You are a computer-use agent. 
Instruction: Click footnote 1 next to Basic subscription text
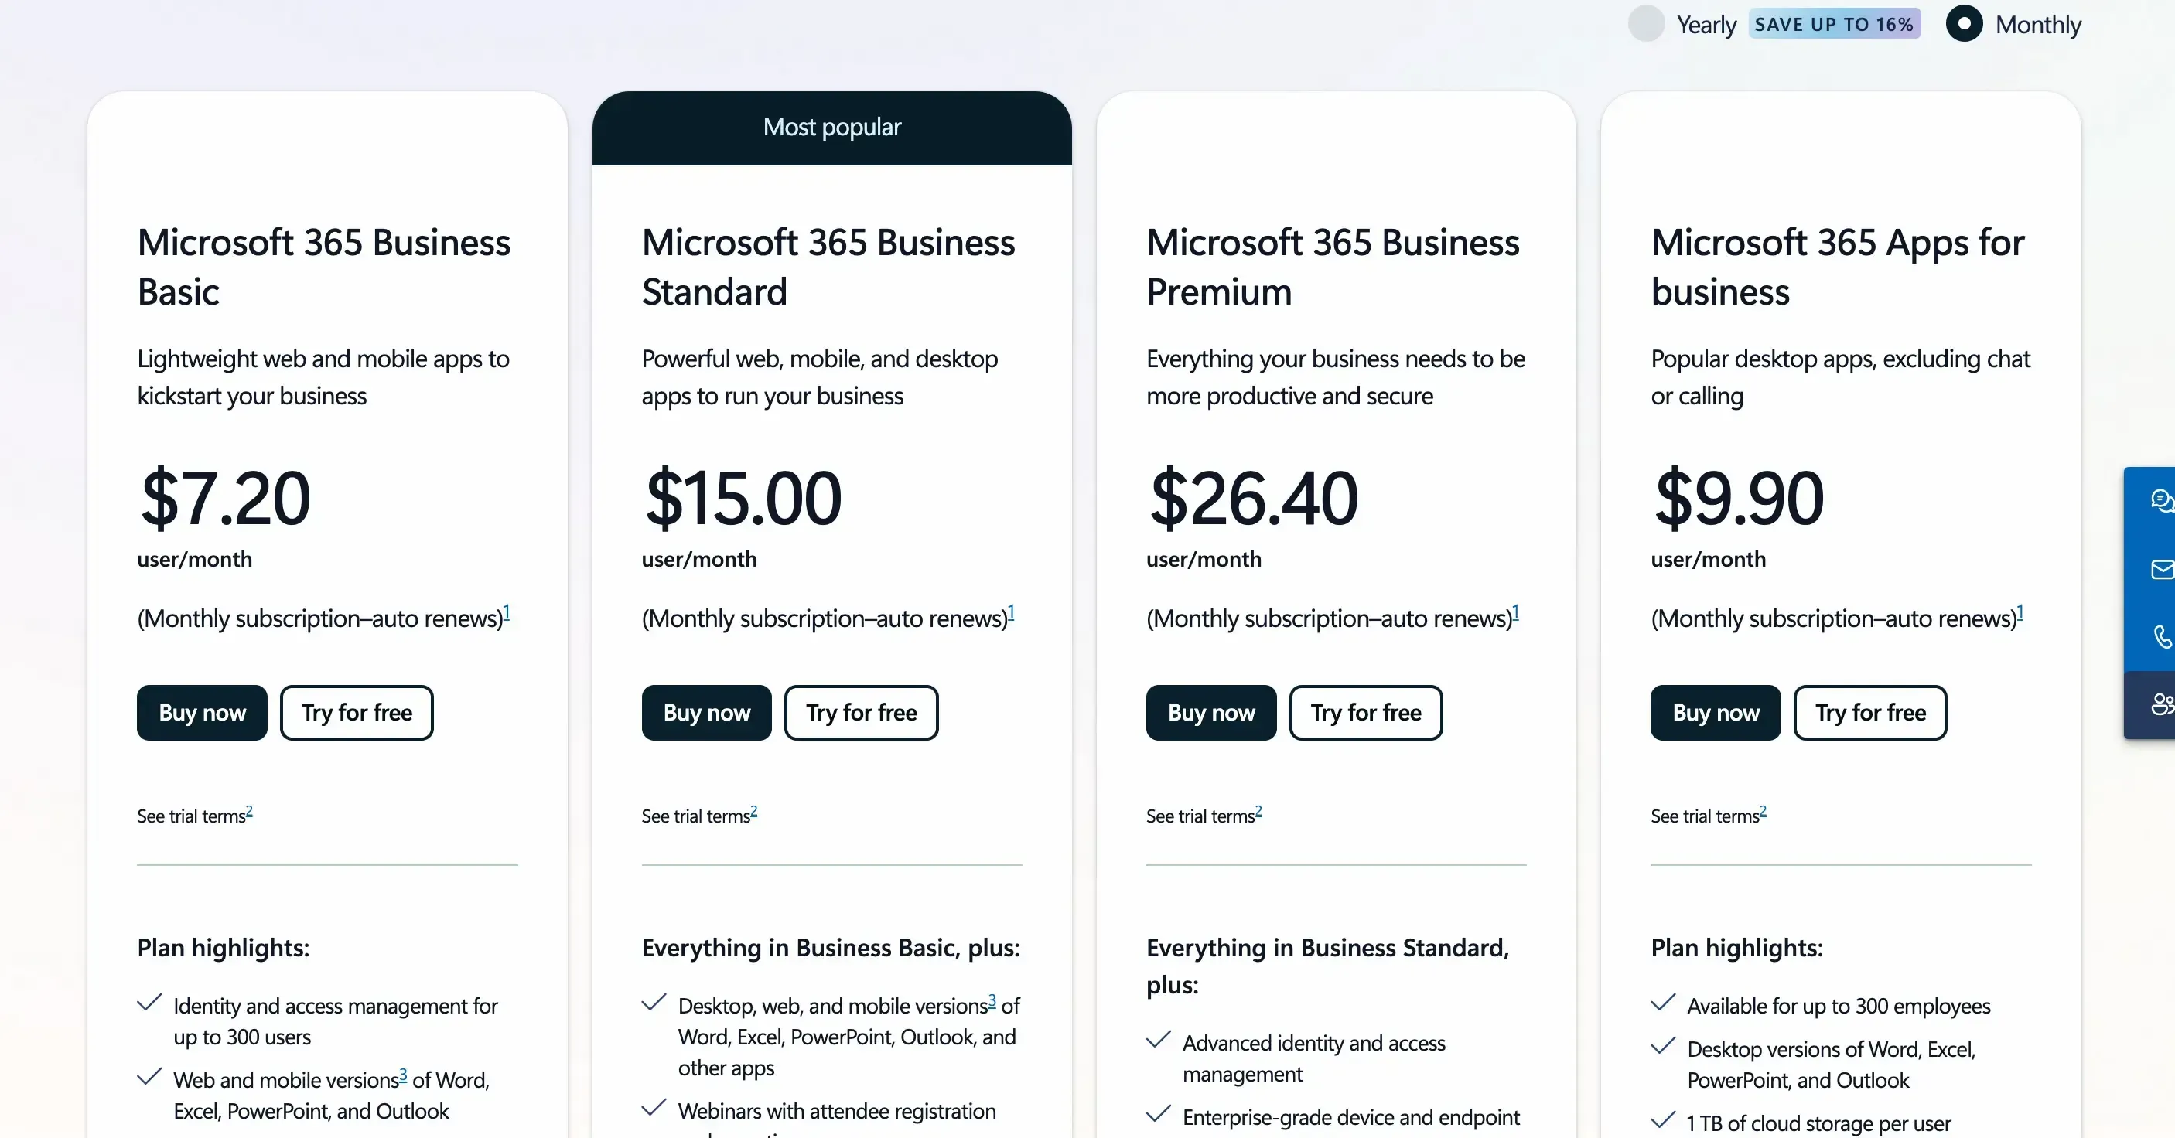(x=507, y=612)
